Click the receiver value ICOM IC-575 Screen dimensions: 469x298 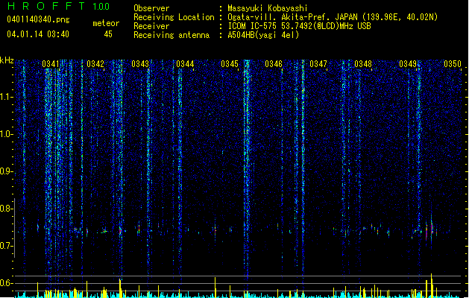[254, 26]
